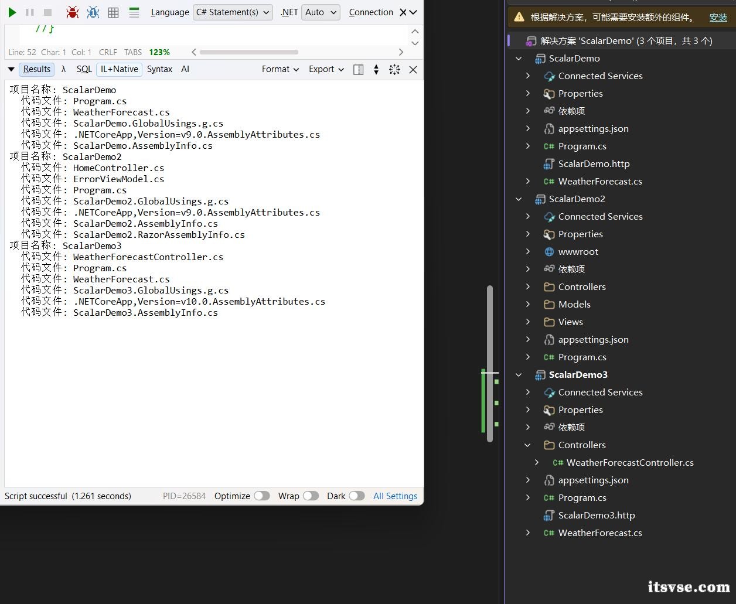Click the PID=26584 status entry
The height and width of the screenshot is (604, 736).
click(184, 496)
